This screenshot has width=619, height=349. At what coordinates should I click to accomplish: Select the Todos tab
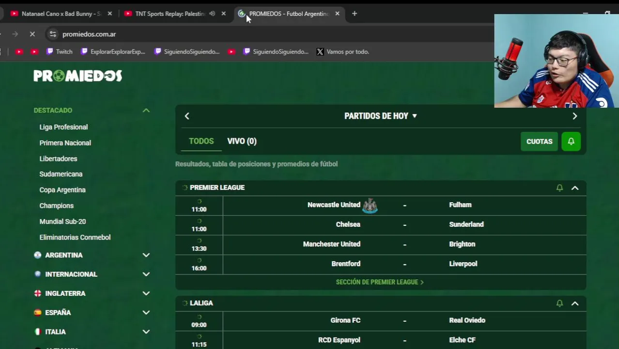[x=201, y=141]
